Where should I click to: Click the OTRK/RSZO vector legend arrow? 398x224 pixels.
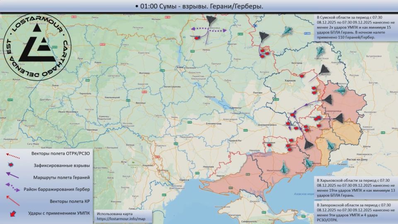(x=12, y=156)
